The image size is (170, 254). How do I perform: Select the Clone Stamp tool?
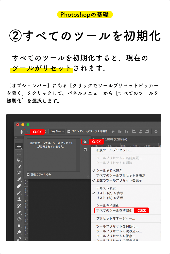[19, 199]
